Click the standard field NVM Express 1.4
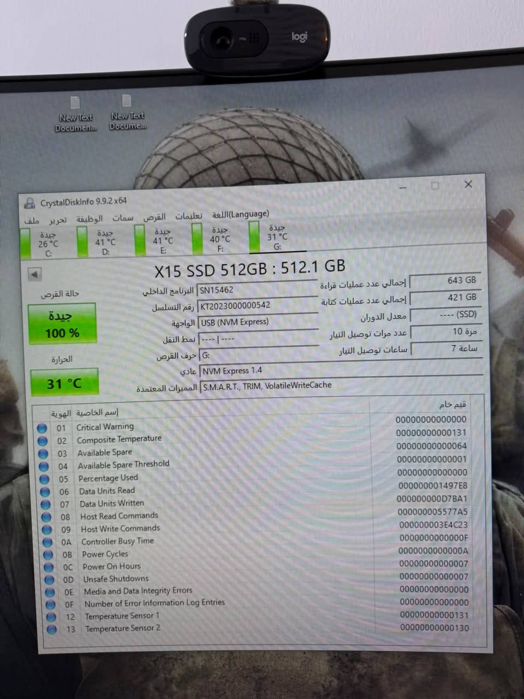524x699 pixels. pyautogui.click(x=342, y=369)
